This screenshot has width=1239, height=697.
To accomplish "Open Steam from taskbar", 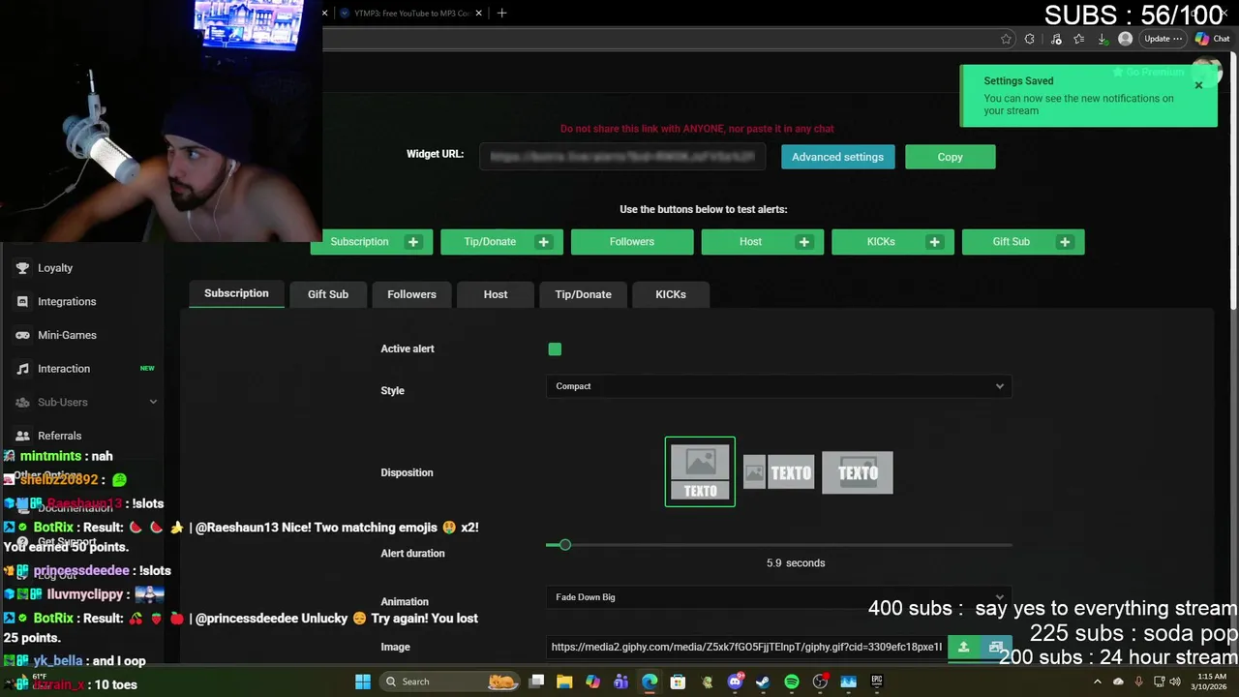I will [763, 682].
